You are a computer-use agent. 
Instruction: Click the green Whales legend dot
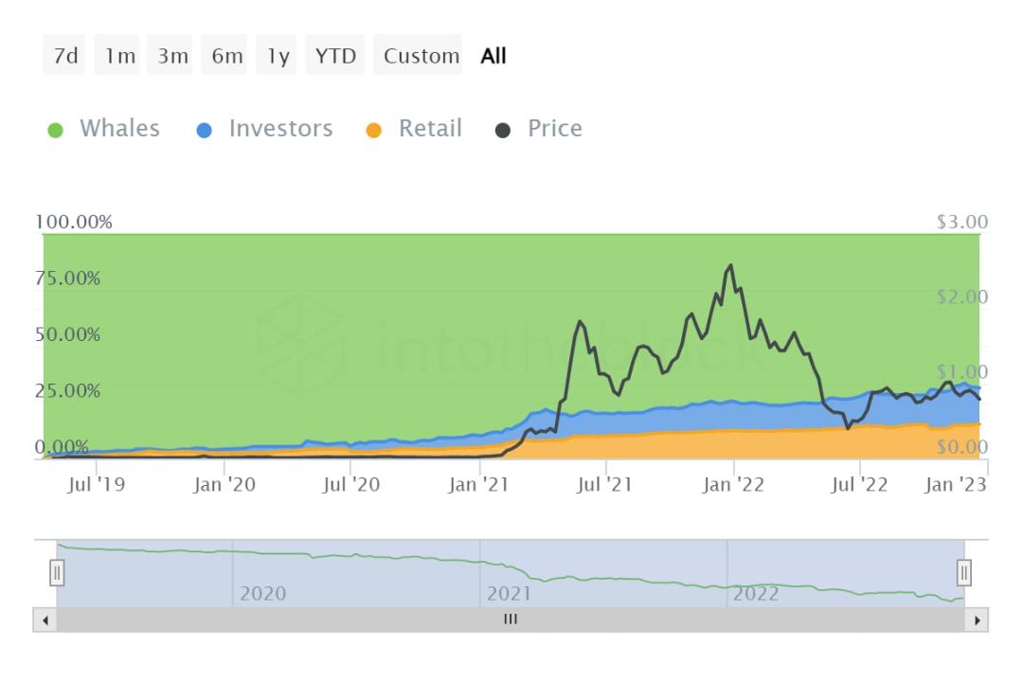pos(56,131)
